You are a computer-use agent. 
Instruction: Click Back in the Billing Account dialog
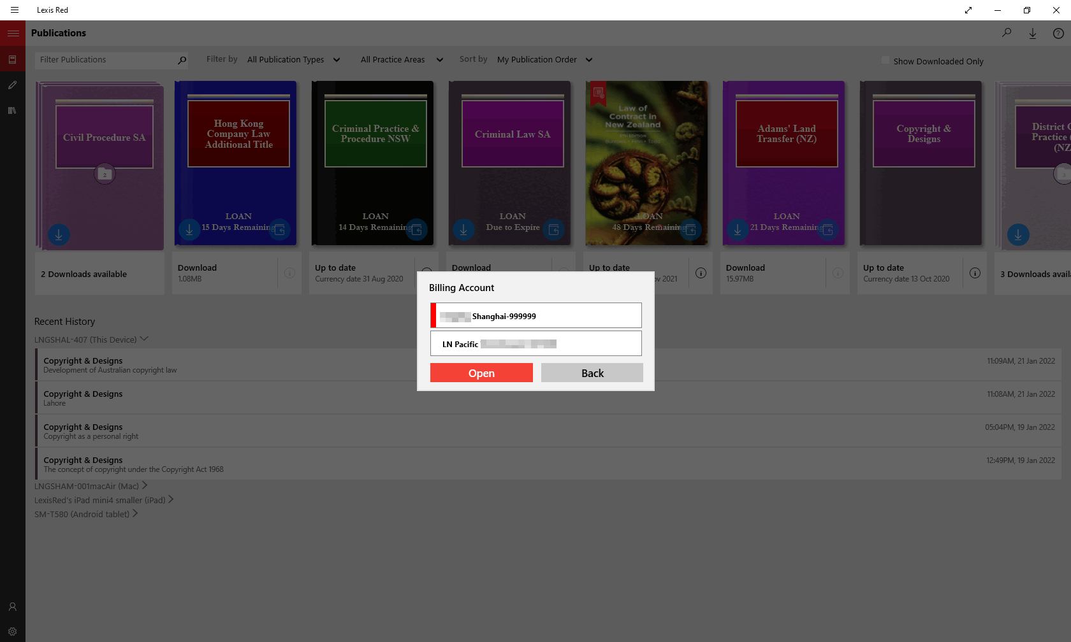(x=592, y=373)
